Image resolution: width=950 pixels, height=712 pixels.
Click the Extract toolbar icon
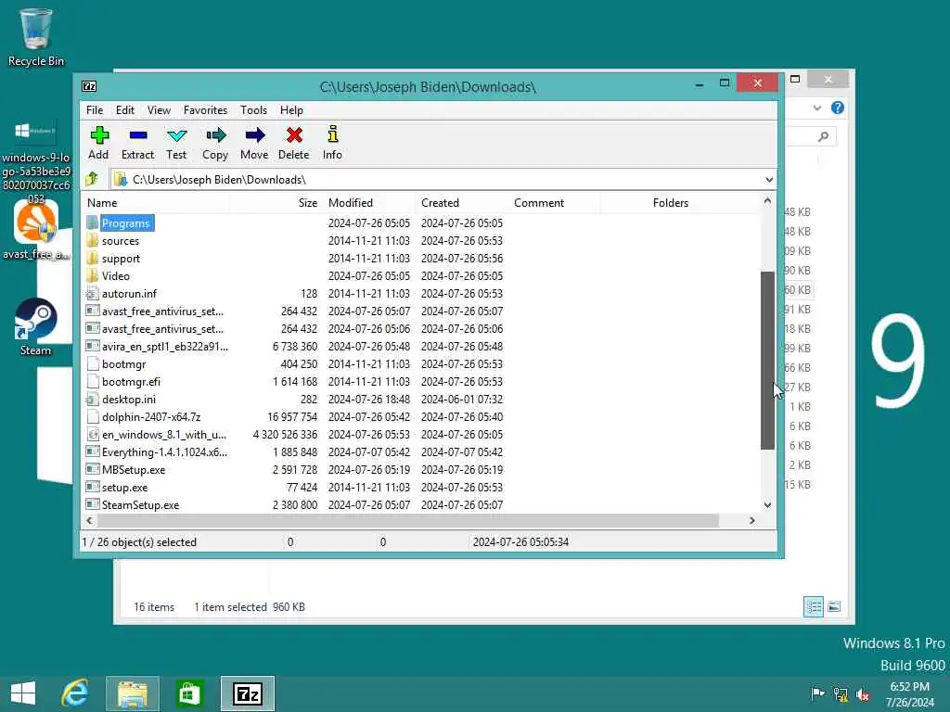tap(137, 143)
